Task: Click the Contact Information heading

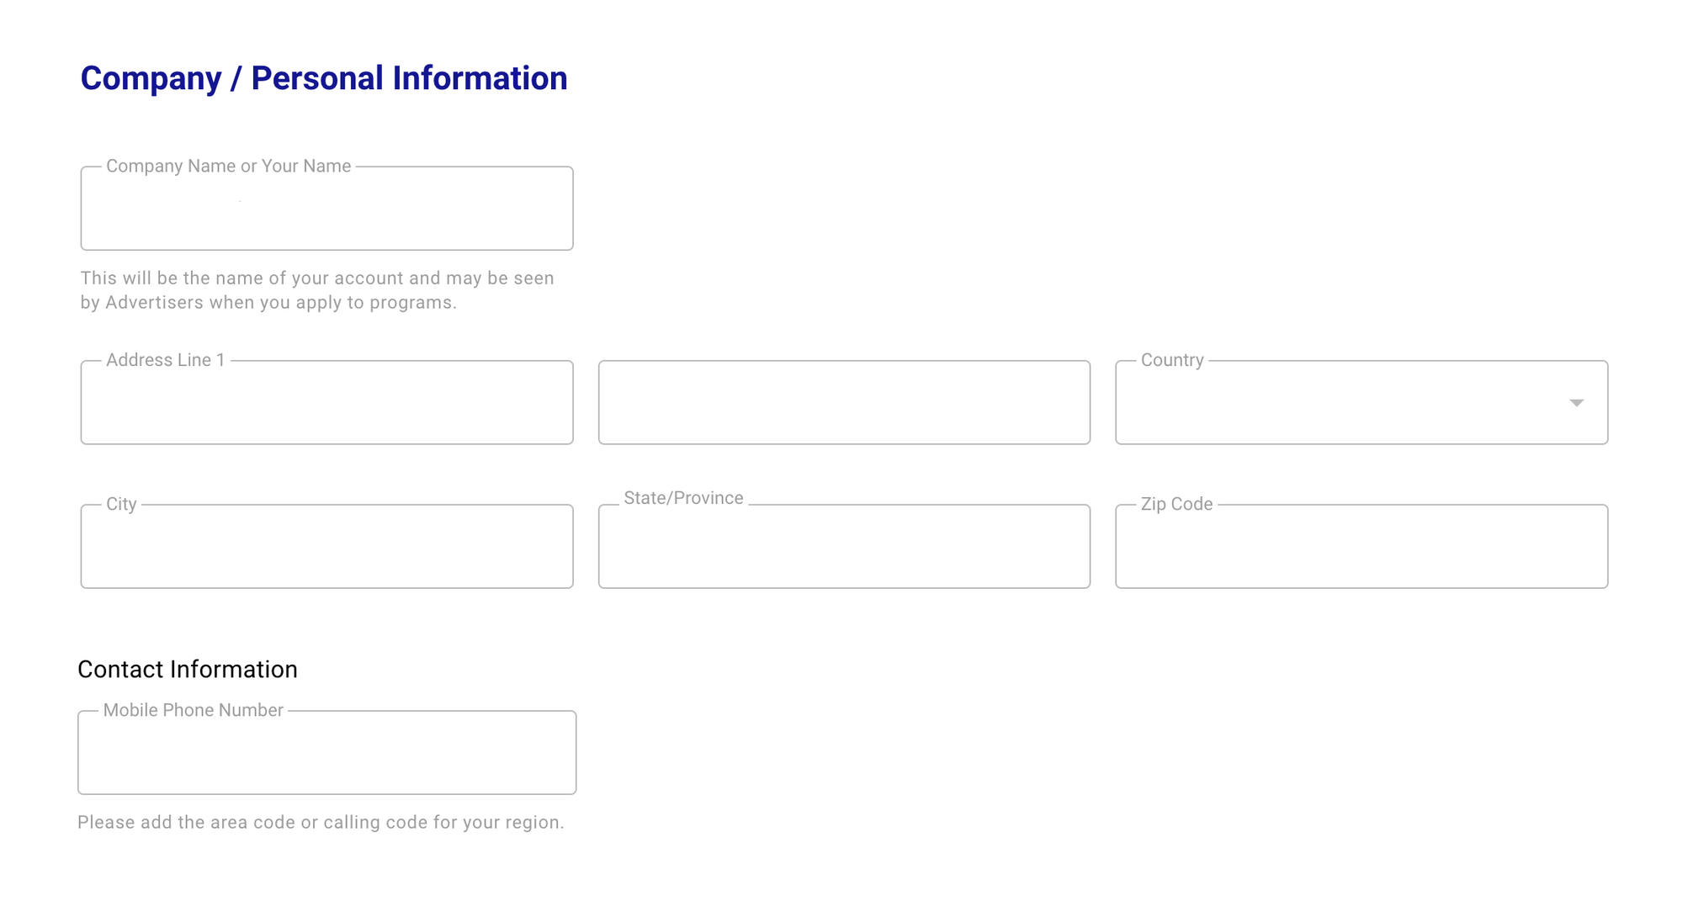Action: 187,669
